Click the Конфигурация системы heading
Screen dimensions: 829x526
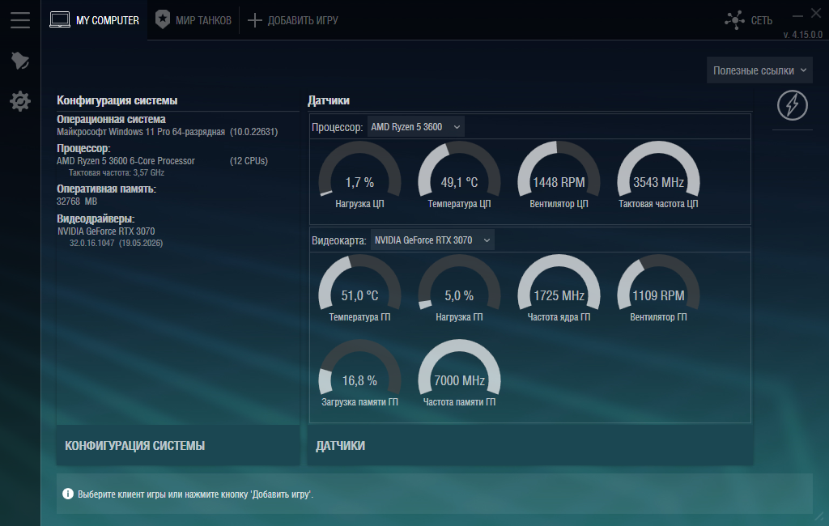click(x=117, y=100)
